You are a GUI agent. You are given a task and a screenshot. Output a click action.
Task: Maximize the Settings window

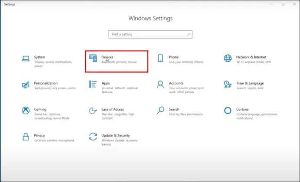(283, 4)
